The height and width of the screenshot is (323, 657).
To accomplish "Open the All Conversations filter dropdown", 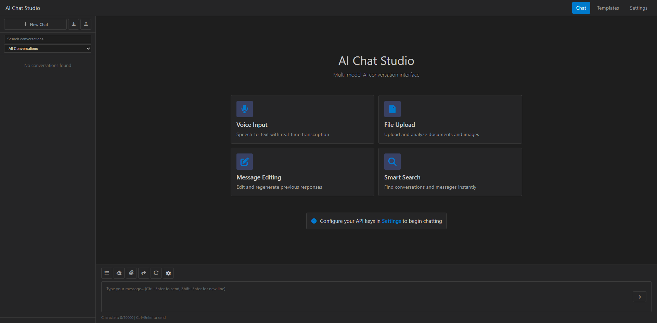I will click(x=47, y=48).
